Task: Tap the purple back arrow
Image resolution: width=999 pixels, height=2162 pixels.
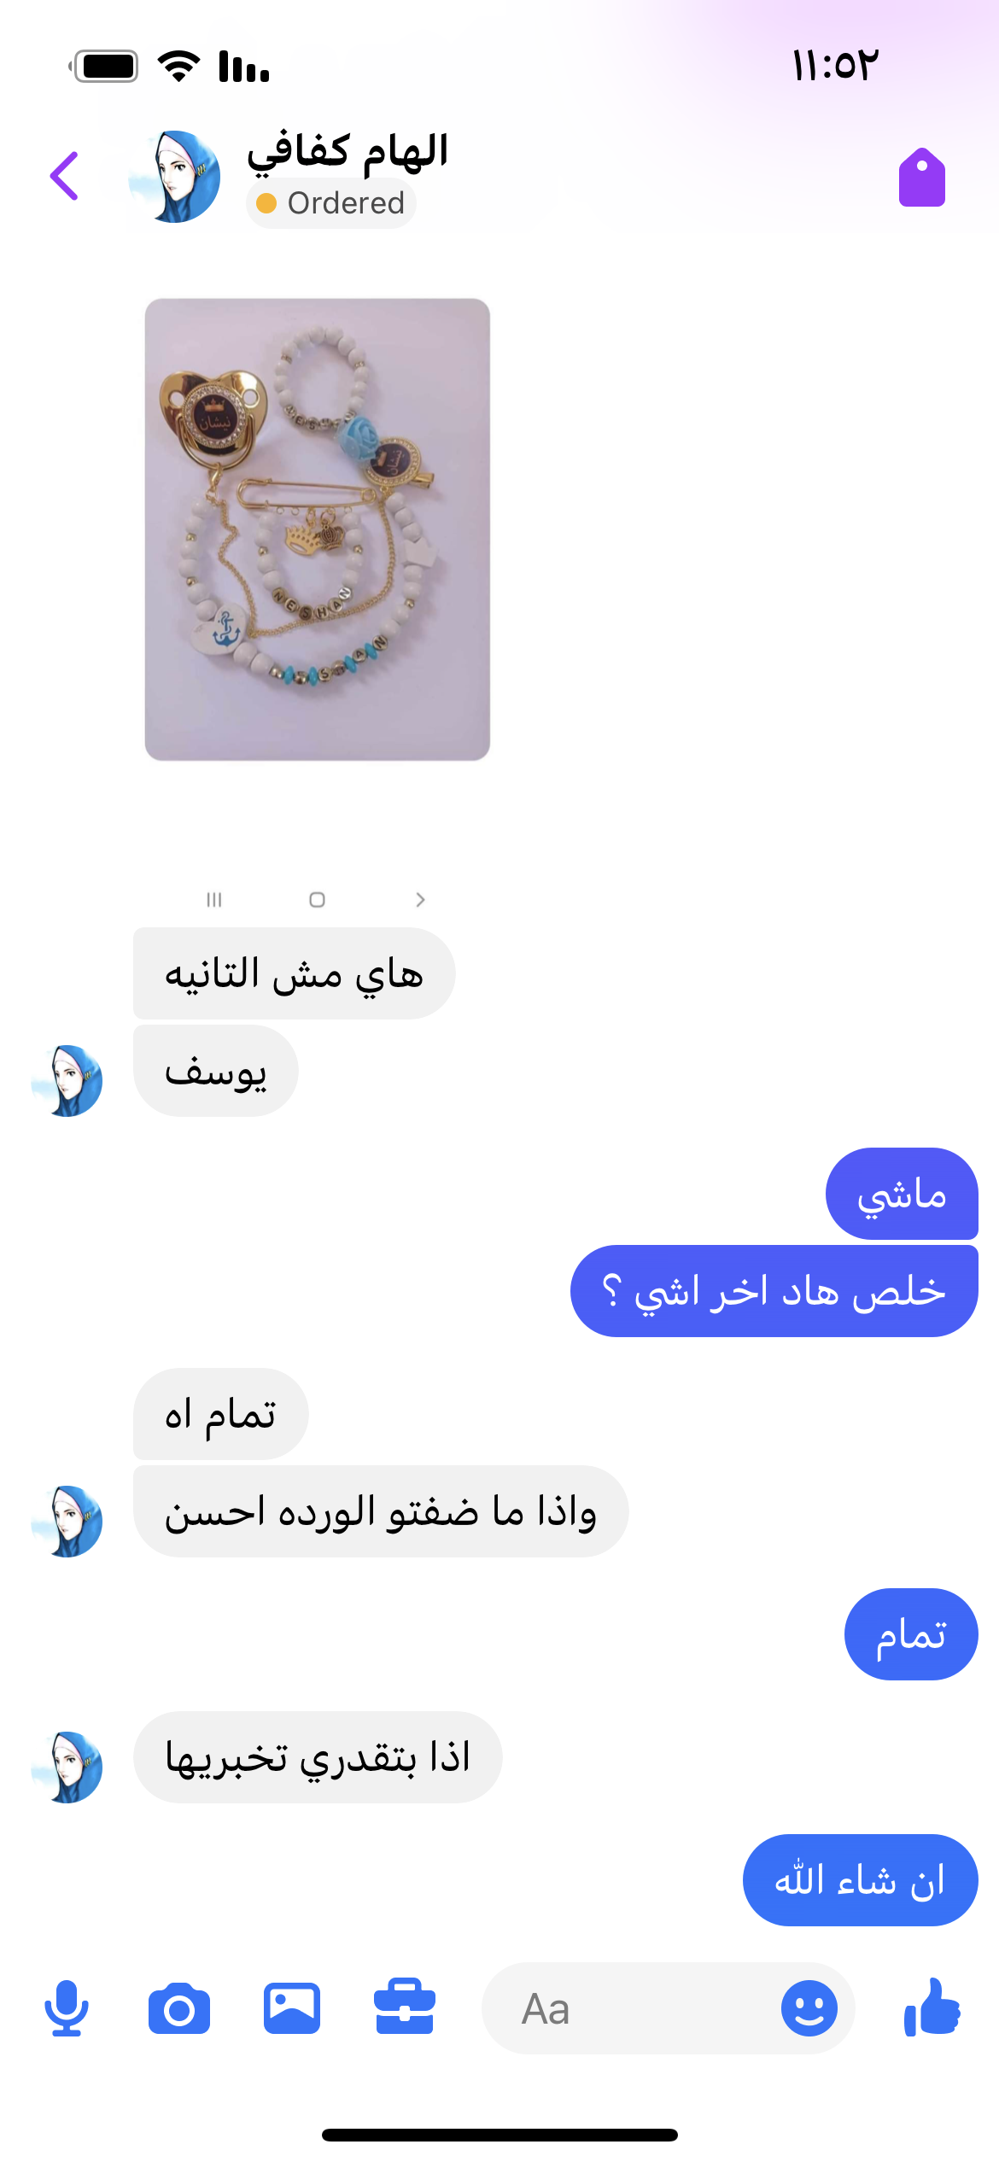Action: tap(65, 176)
